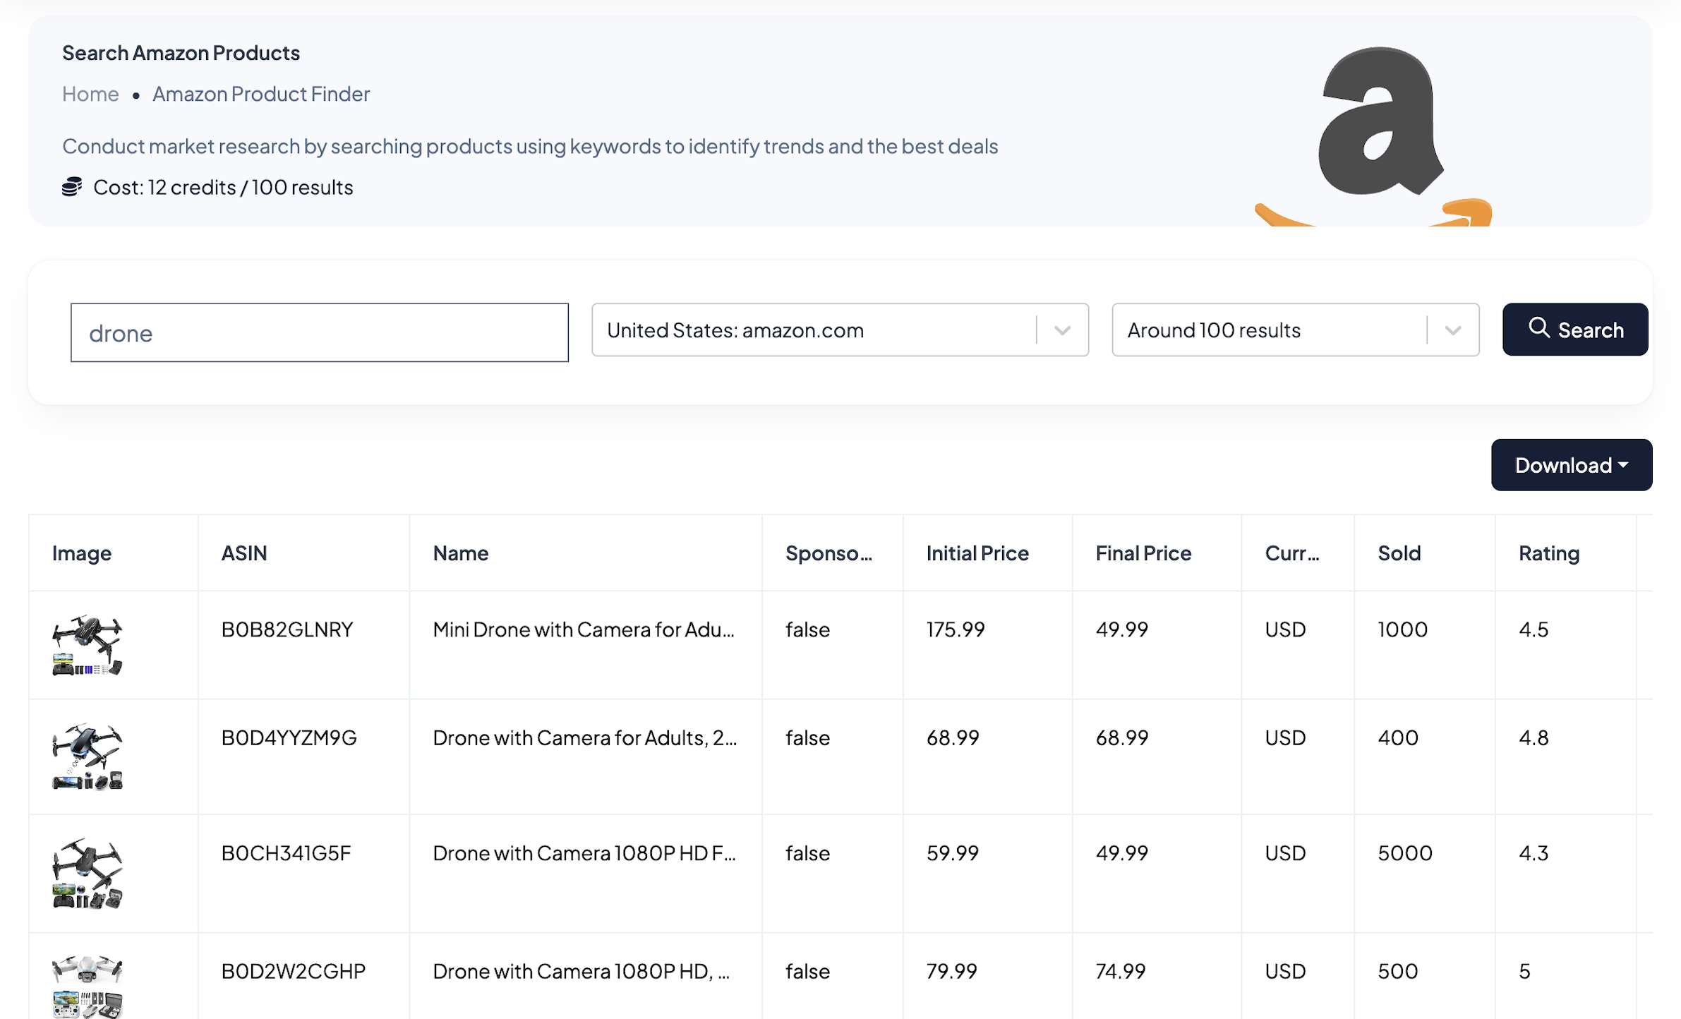Viewport: 1681px width, 1019px height.
Task: Click the Sponsored column header
Action: coord(829,553)
